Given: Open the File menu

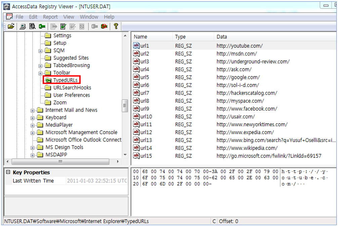Looking at the screenshot, I should (x=19, y=17).
